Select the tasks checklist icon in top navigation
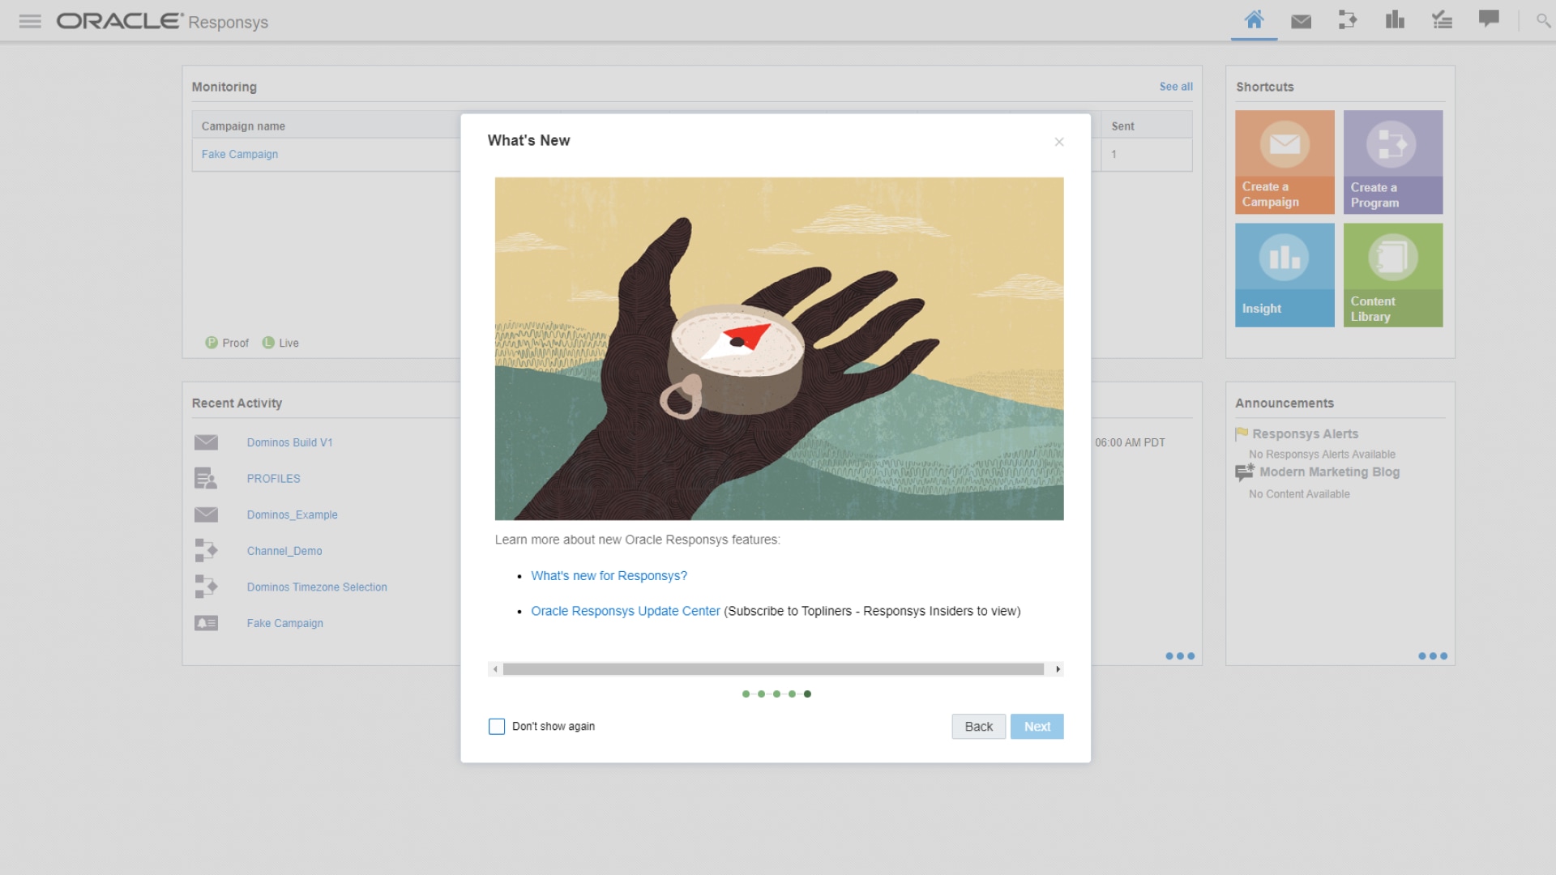This screenshot has height=875, width=1556. [x=1442, y=21]
